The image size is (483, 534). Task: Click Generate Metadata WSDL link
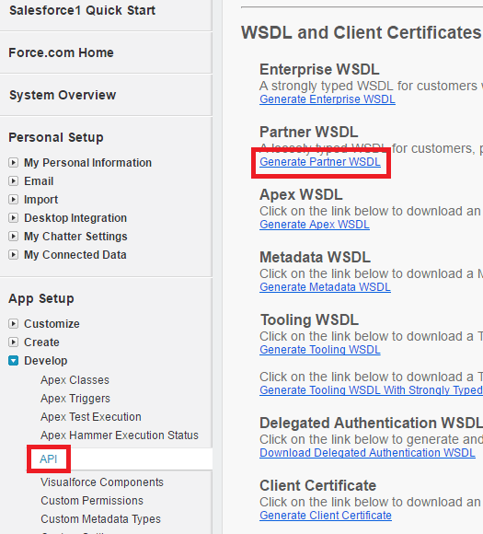[325, 287]
